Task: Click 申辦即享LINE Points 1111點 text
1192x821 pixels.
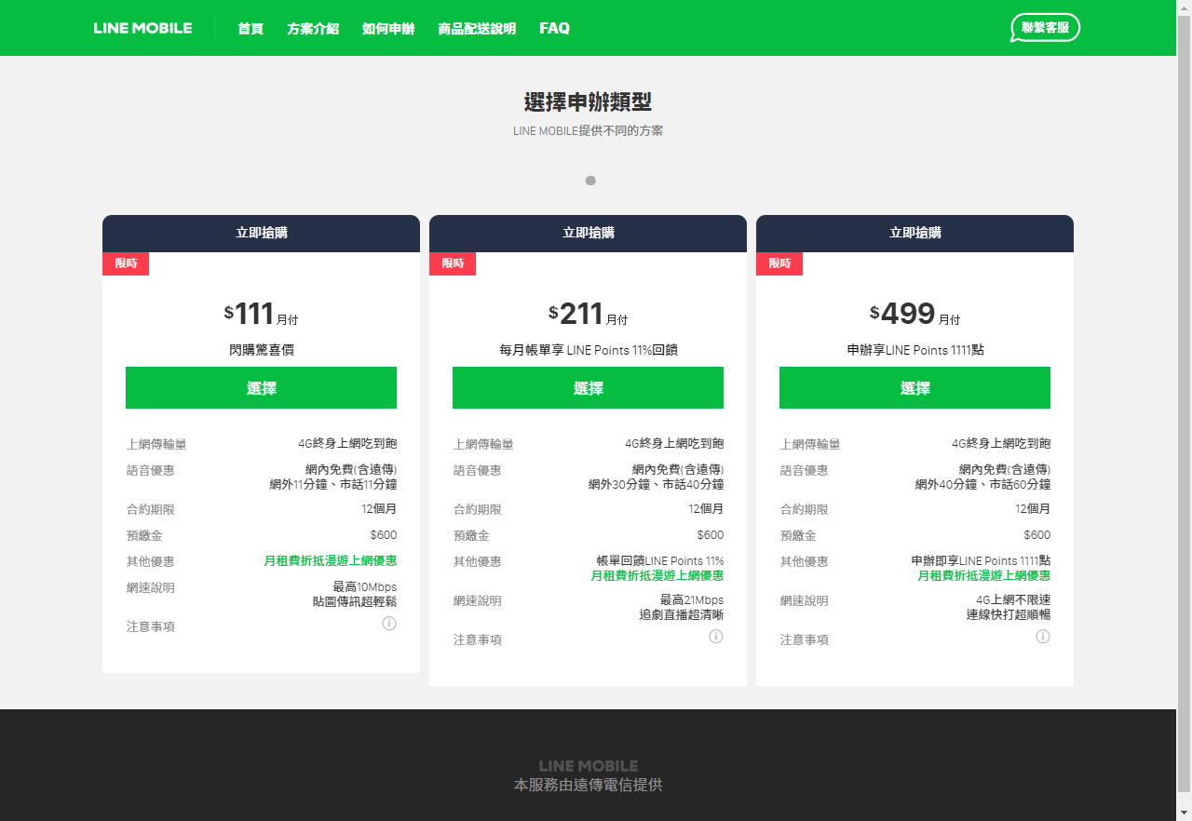Action: click(982, 561)
